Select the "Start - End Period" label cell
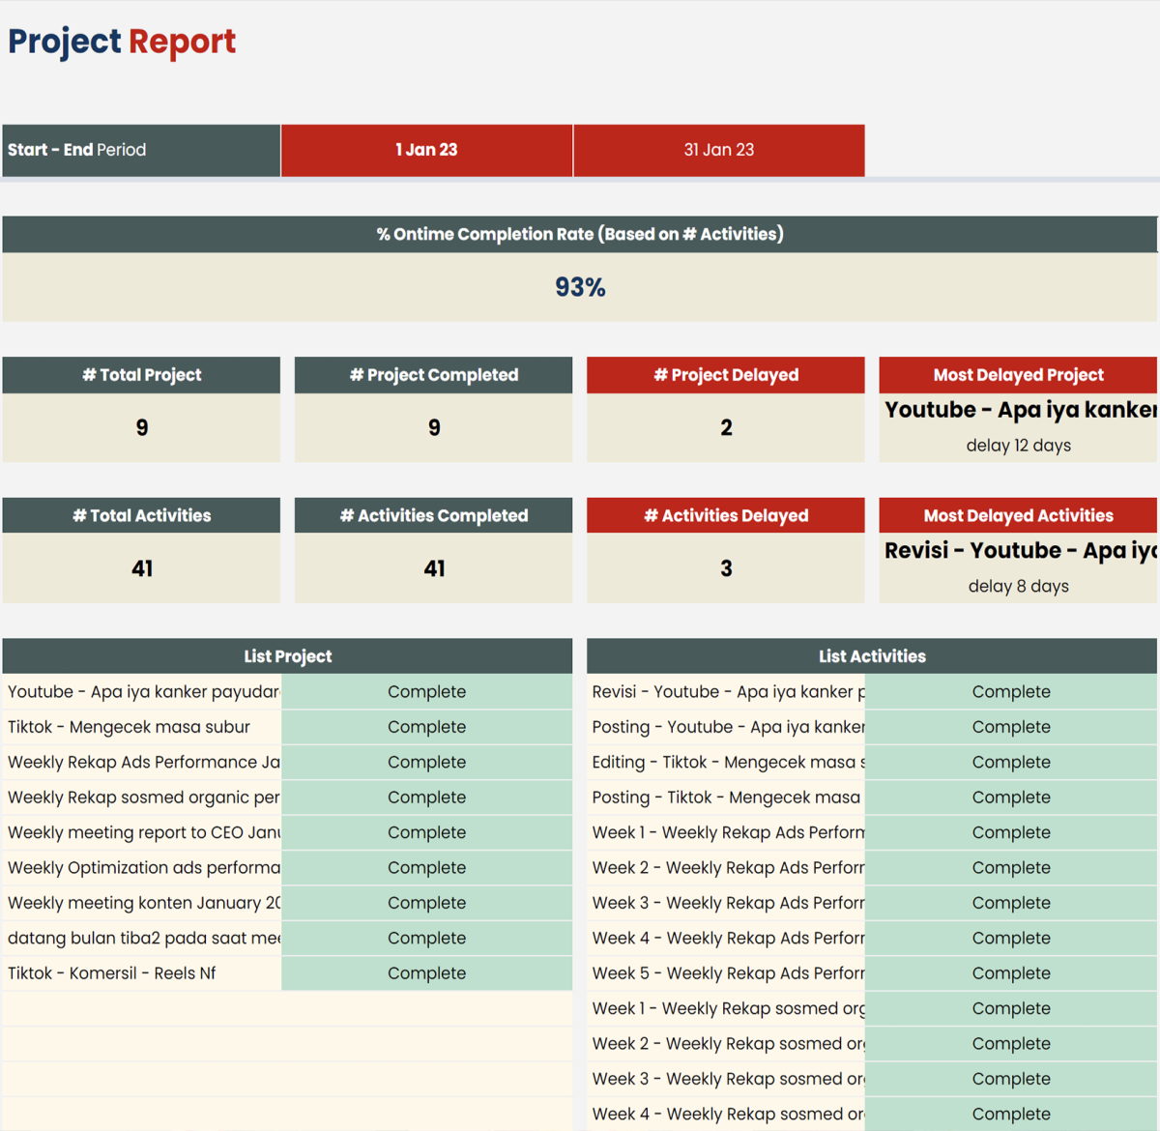The width and height of the screenshot is (1160, 1131). pyautogui.click(x=141, y=150)
